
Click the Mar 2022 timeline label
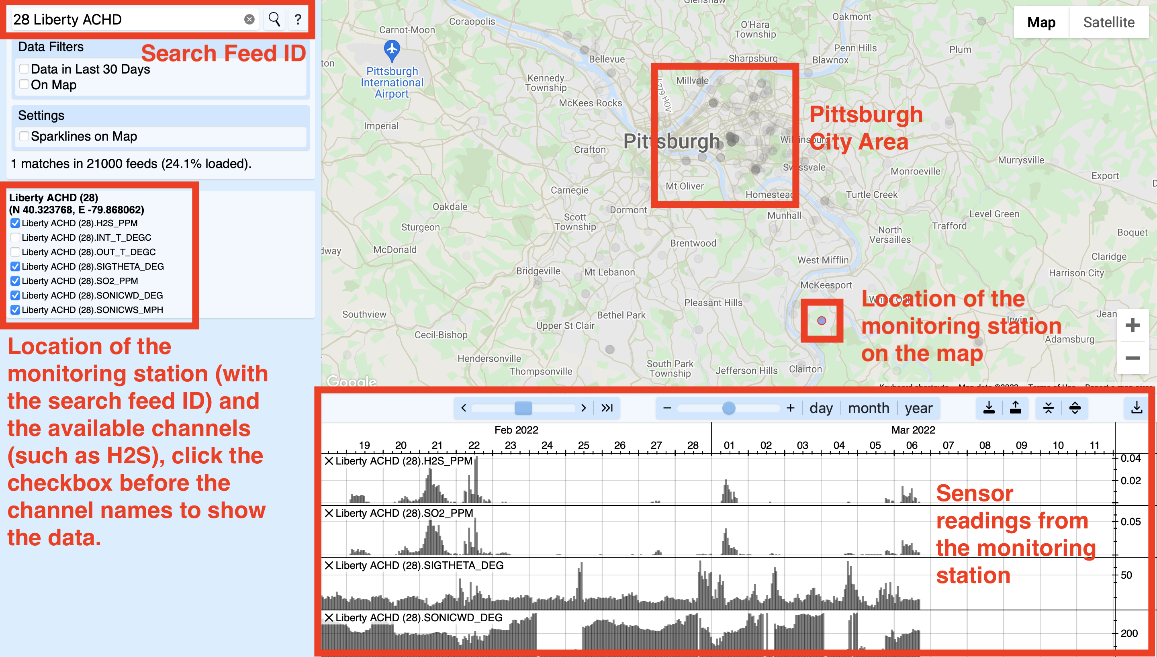[913, 430]
